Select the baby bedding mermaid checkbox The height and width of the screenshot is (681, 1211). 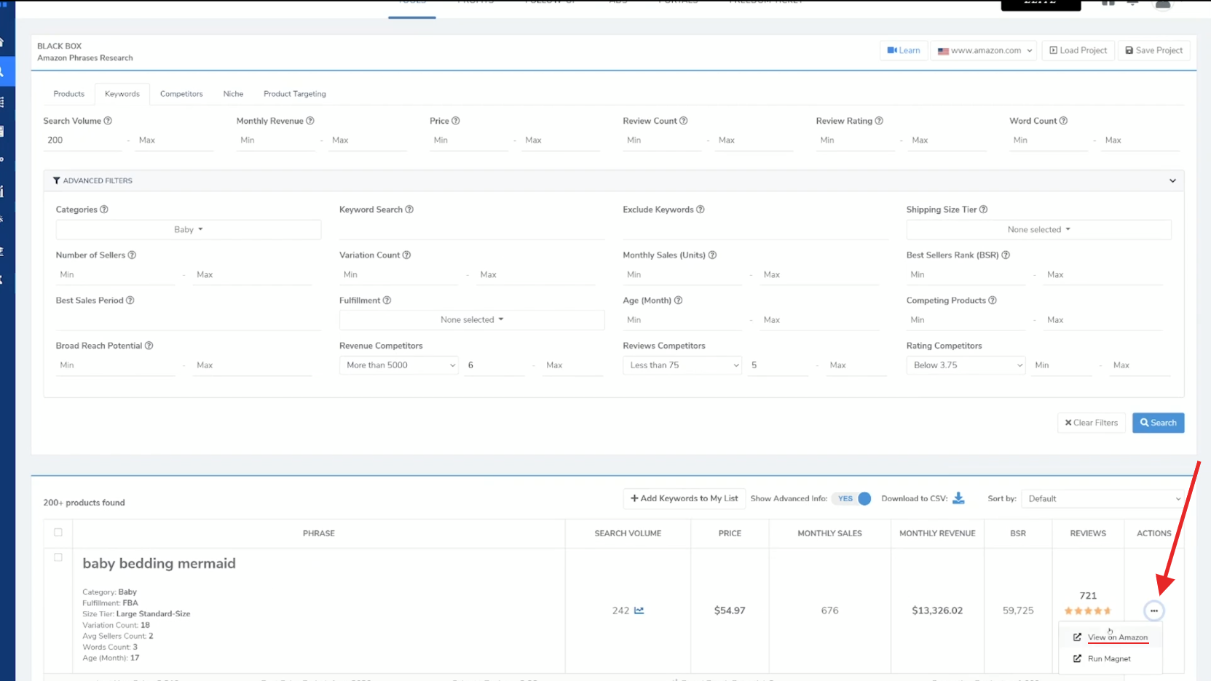[58, 557]
